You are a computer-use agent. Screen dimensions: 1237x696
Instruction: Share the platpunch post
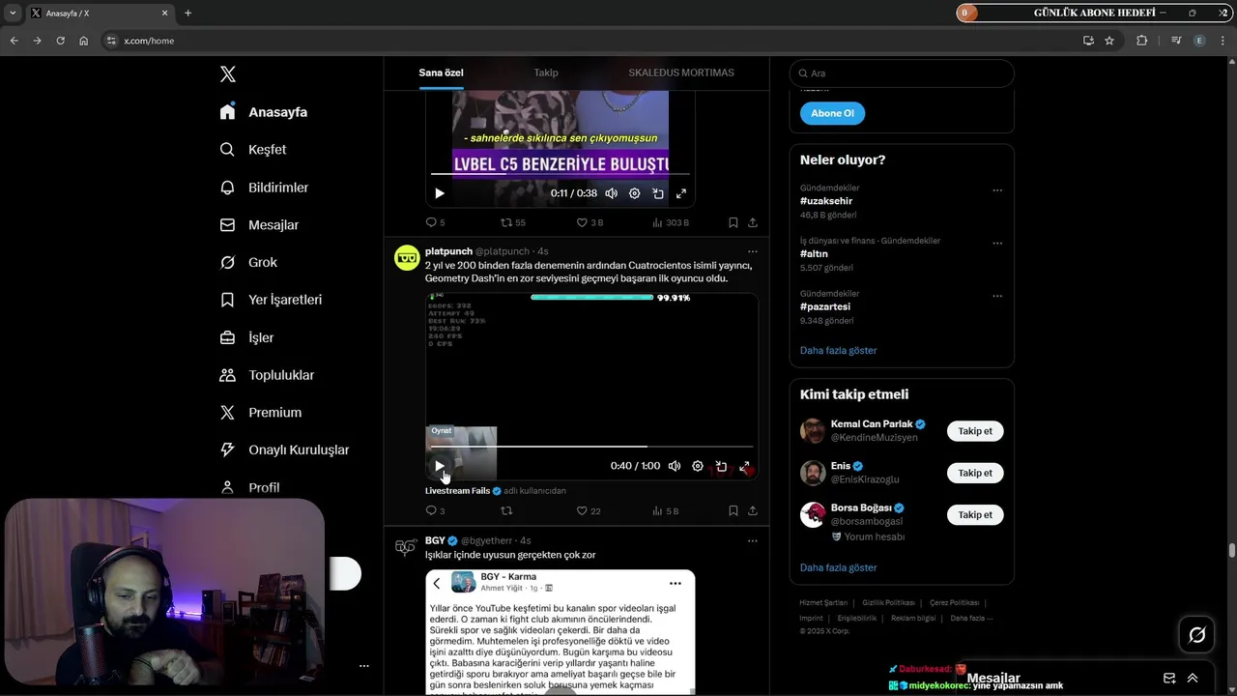pos(753,510)
